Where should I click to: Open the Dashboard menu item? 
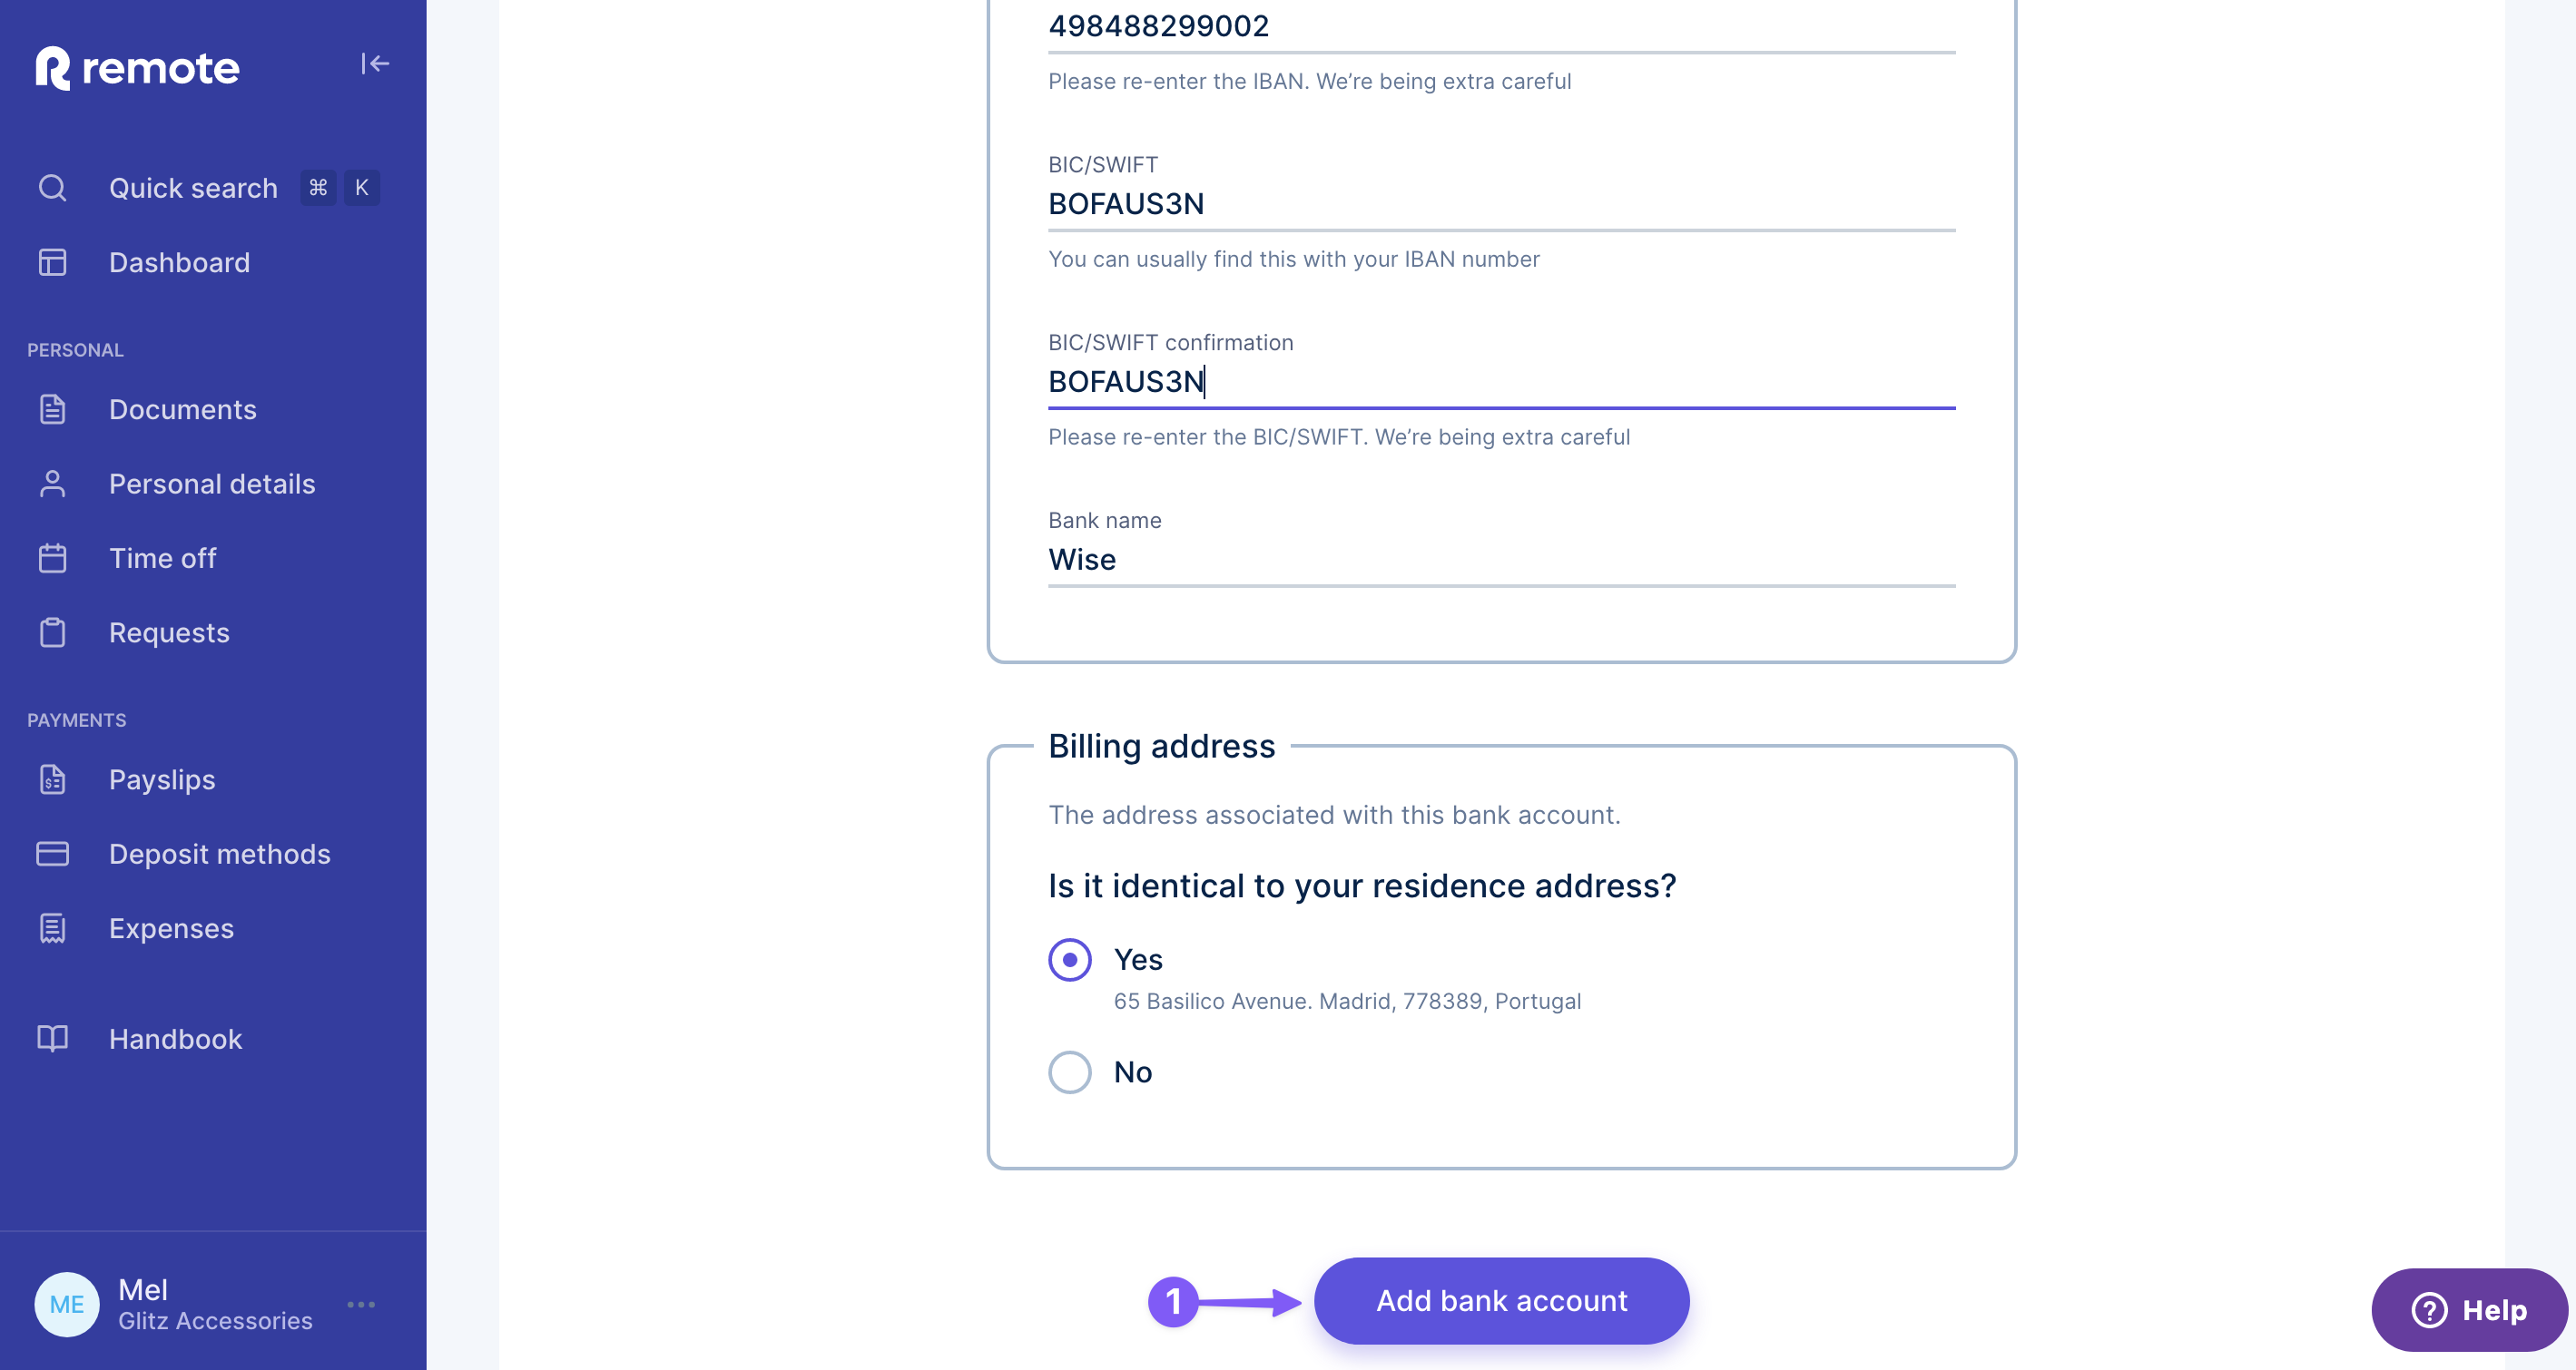point(180,262)
